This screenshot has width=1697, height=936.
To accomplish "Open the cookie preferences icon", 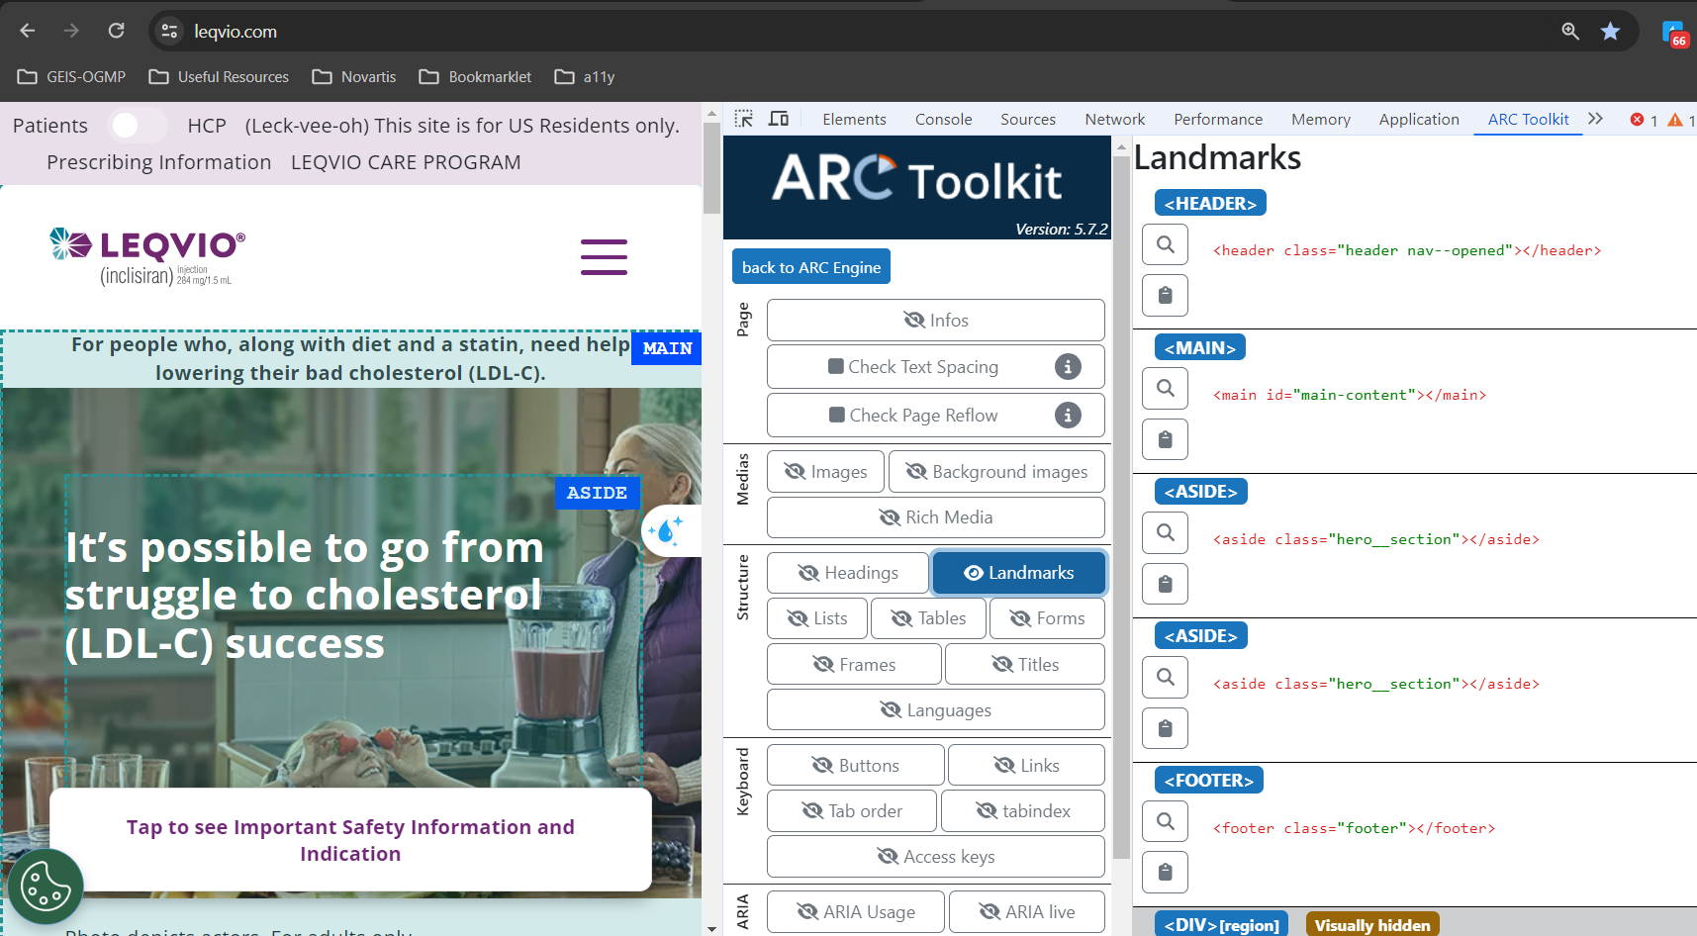I will point(46,886).
